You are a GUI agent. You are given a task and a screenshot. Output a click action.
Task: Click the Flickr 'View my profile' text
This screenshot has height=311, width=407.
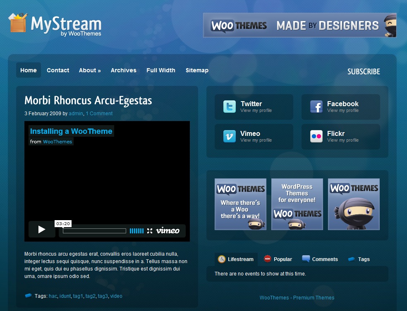coord(343,140)
